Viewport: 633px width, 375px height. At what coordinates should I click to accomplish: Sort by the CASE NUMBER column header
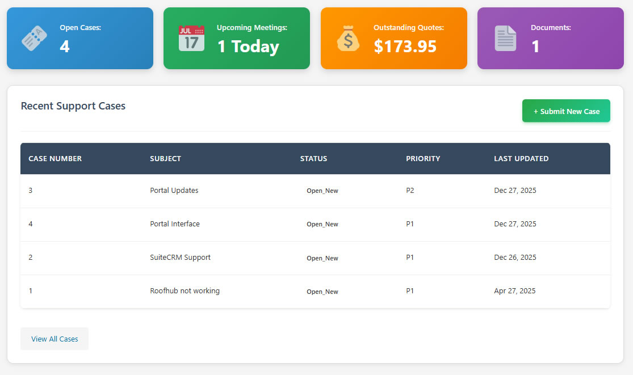point(55,158)
